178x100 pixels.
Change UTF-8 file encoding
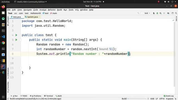point(162,99)
